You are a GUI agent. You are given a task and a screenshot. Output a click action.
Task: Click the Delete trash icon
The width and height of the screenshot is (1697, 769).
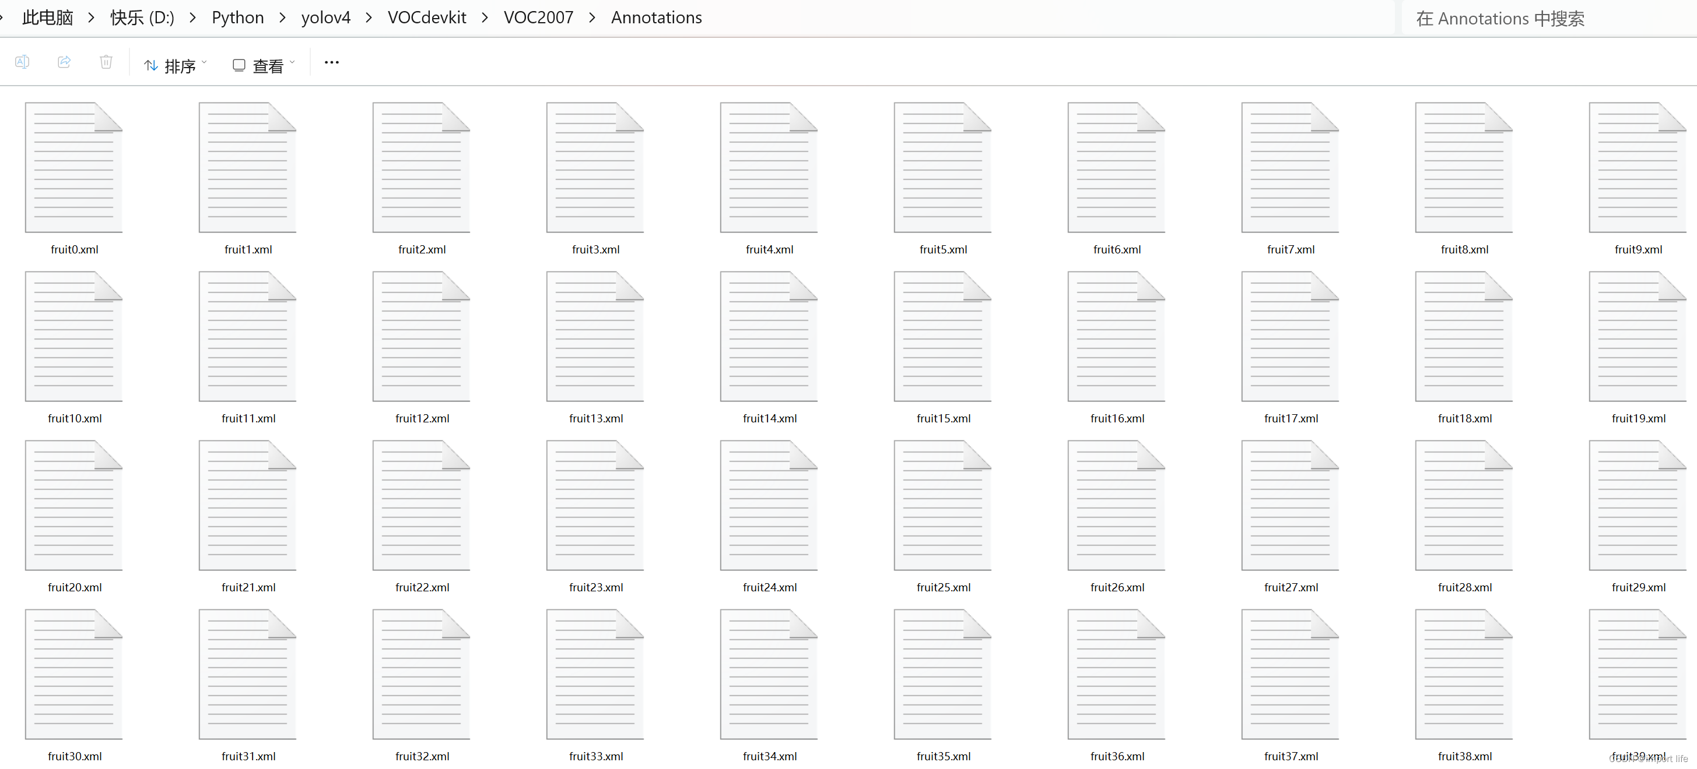tap(106, 62)
